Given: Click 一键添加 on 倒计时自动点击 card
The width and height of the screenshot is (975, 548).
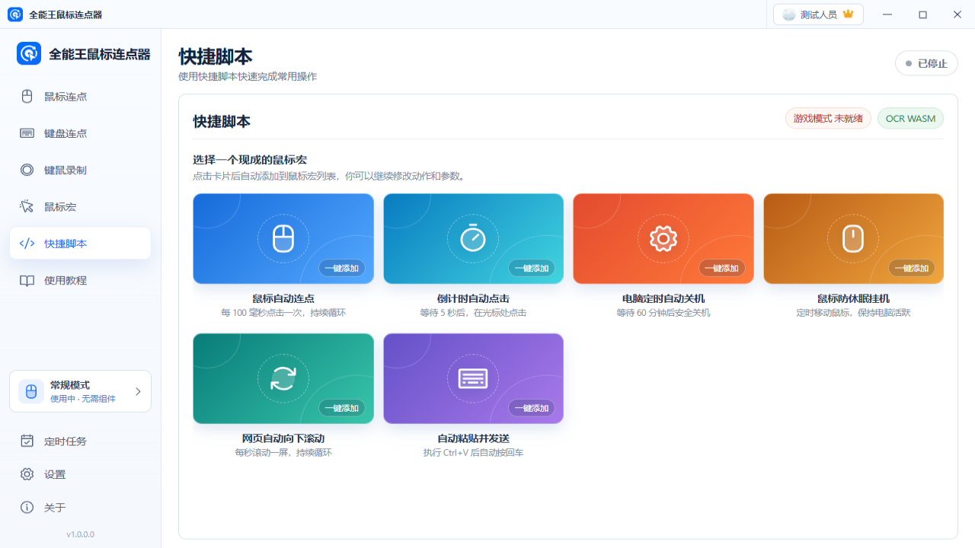Looking at the screenshot, I should pos(532,268).
